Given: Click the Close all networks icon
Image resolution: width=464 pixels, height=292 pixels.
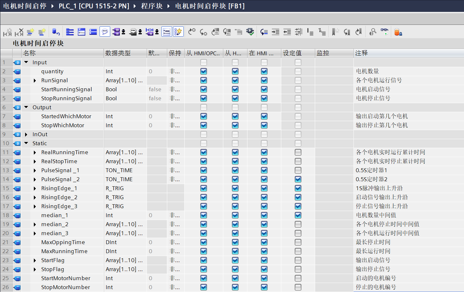Looking at the screenshot, I should pyautogui.click(x=82, y=32).
